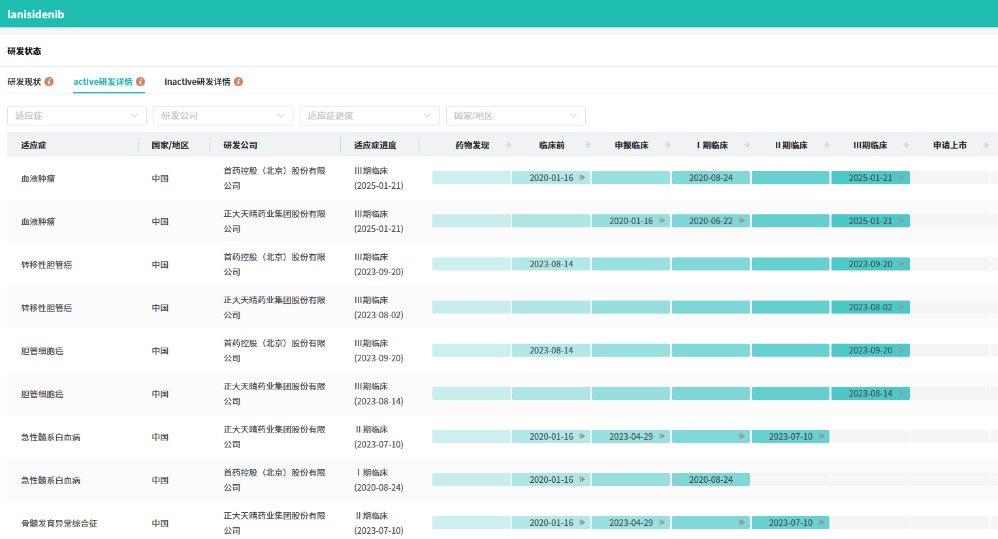Click info icon next to active研发详情

(140, 82)
